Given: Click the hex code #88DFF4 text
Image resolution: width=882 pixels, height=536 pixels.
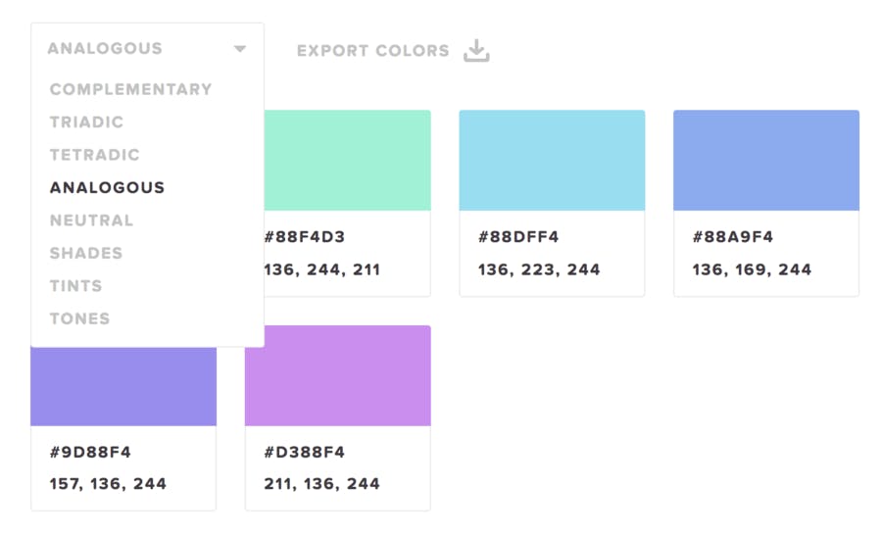Looking at the screenshot, I should (x=518, y=237).
